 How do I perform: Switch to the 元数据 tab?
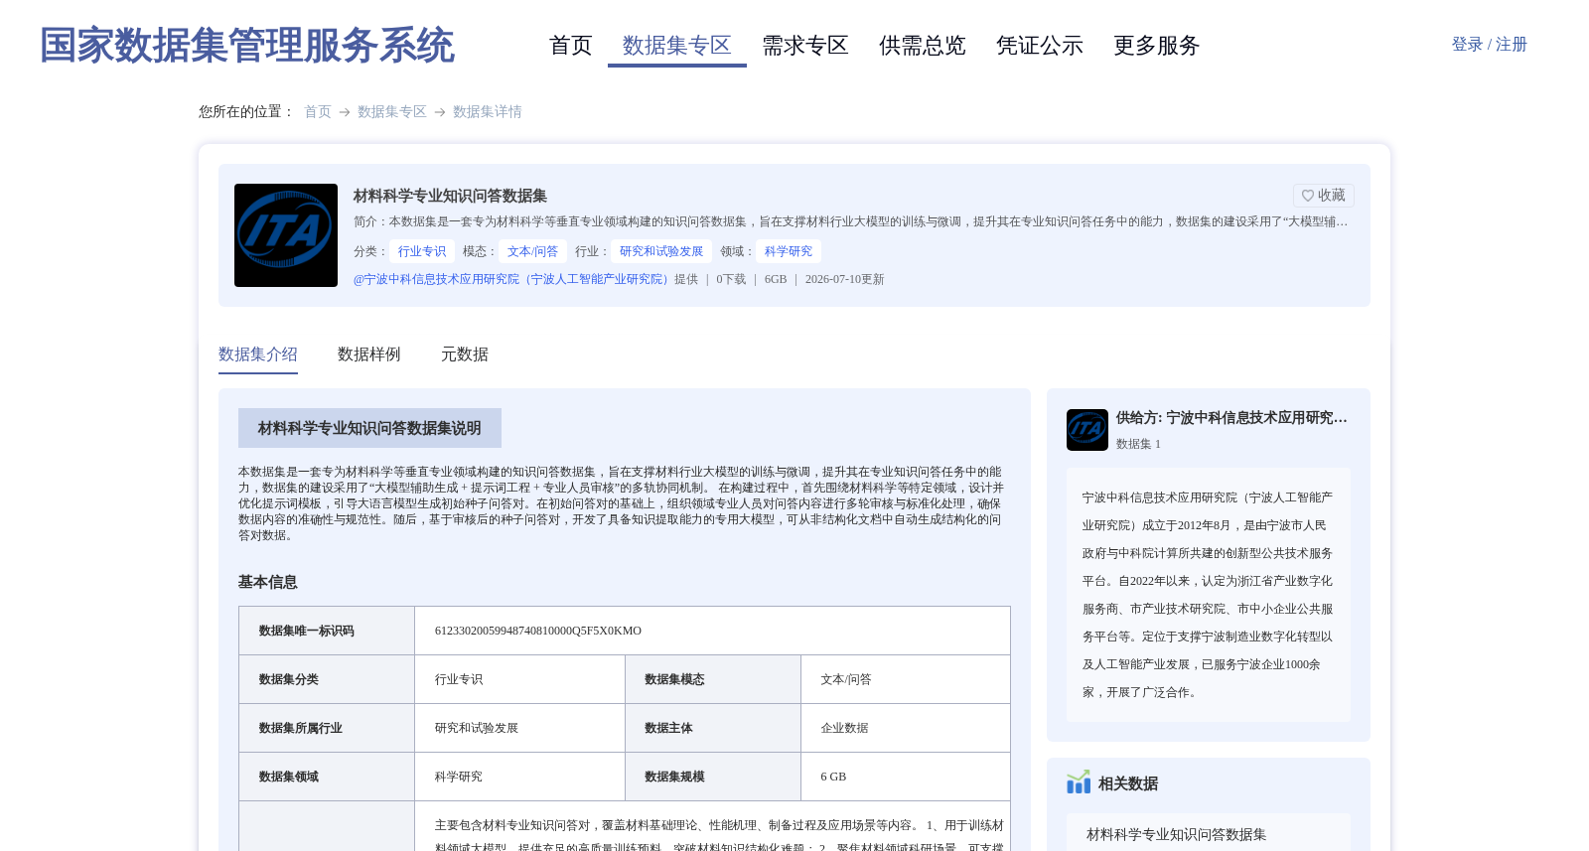pyautogui.click(x=465, y=355)
